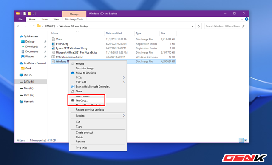Select This PC in sidebar
The image size is (272, 165).
tap(28, 75)
